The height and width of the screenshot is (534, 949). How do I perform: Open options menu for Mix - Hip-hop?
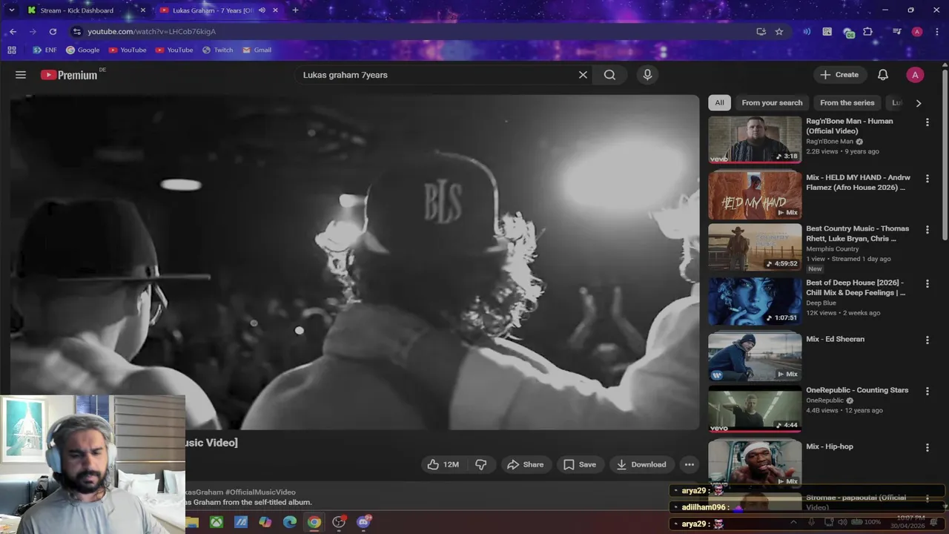click(x=927, y=448)
